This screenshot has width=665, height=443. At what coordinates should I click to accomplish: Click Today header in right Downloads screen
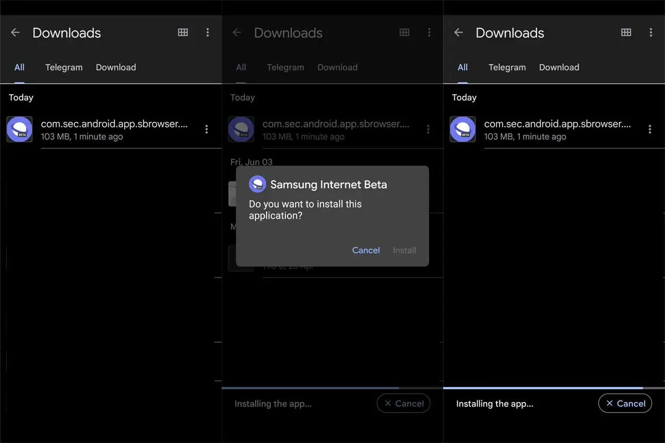click(x=464, y=97)
